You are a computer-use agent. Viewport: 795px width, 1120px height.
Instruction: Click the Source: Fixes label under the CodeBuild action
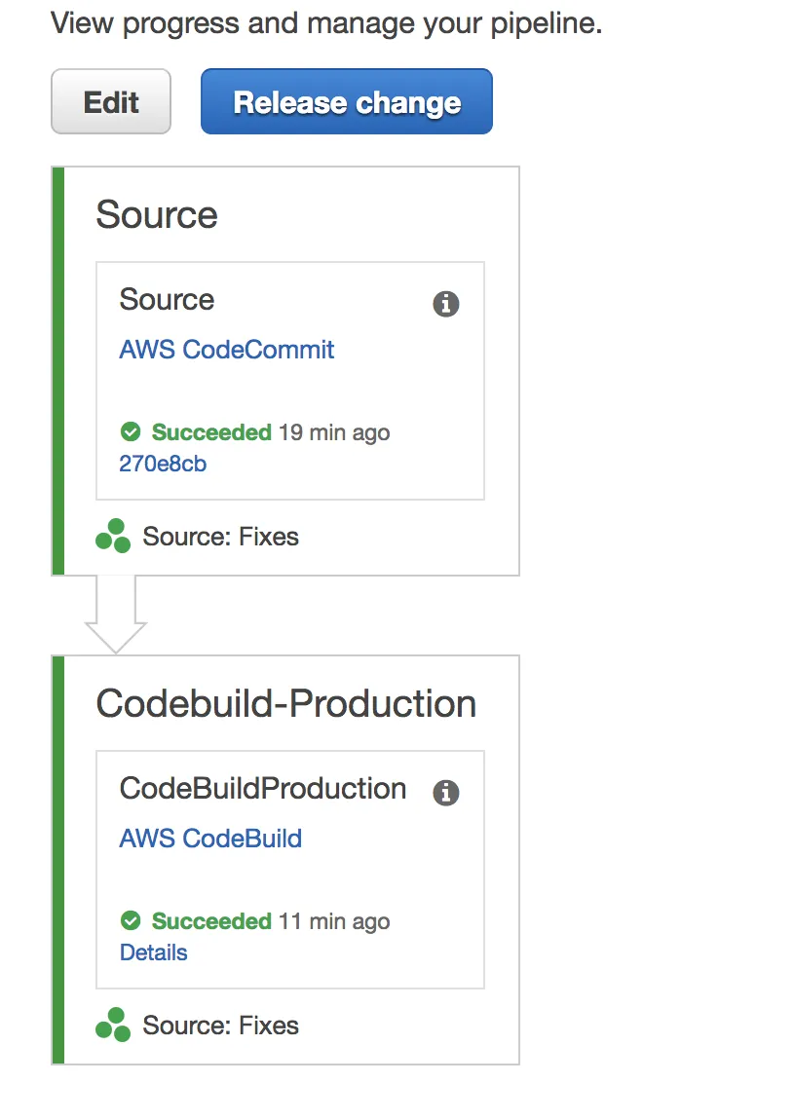click(220, 1026)
